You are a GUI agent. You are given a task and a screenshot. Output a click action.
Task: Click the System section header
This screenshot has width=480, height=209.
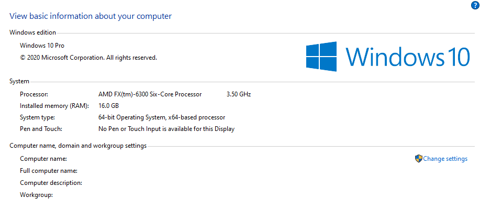19,82
